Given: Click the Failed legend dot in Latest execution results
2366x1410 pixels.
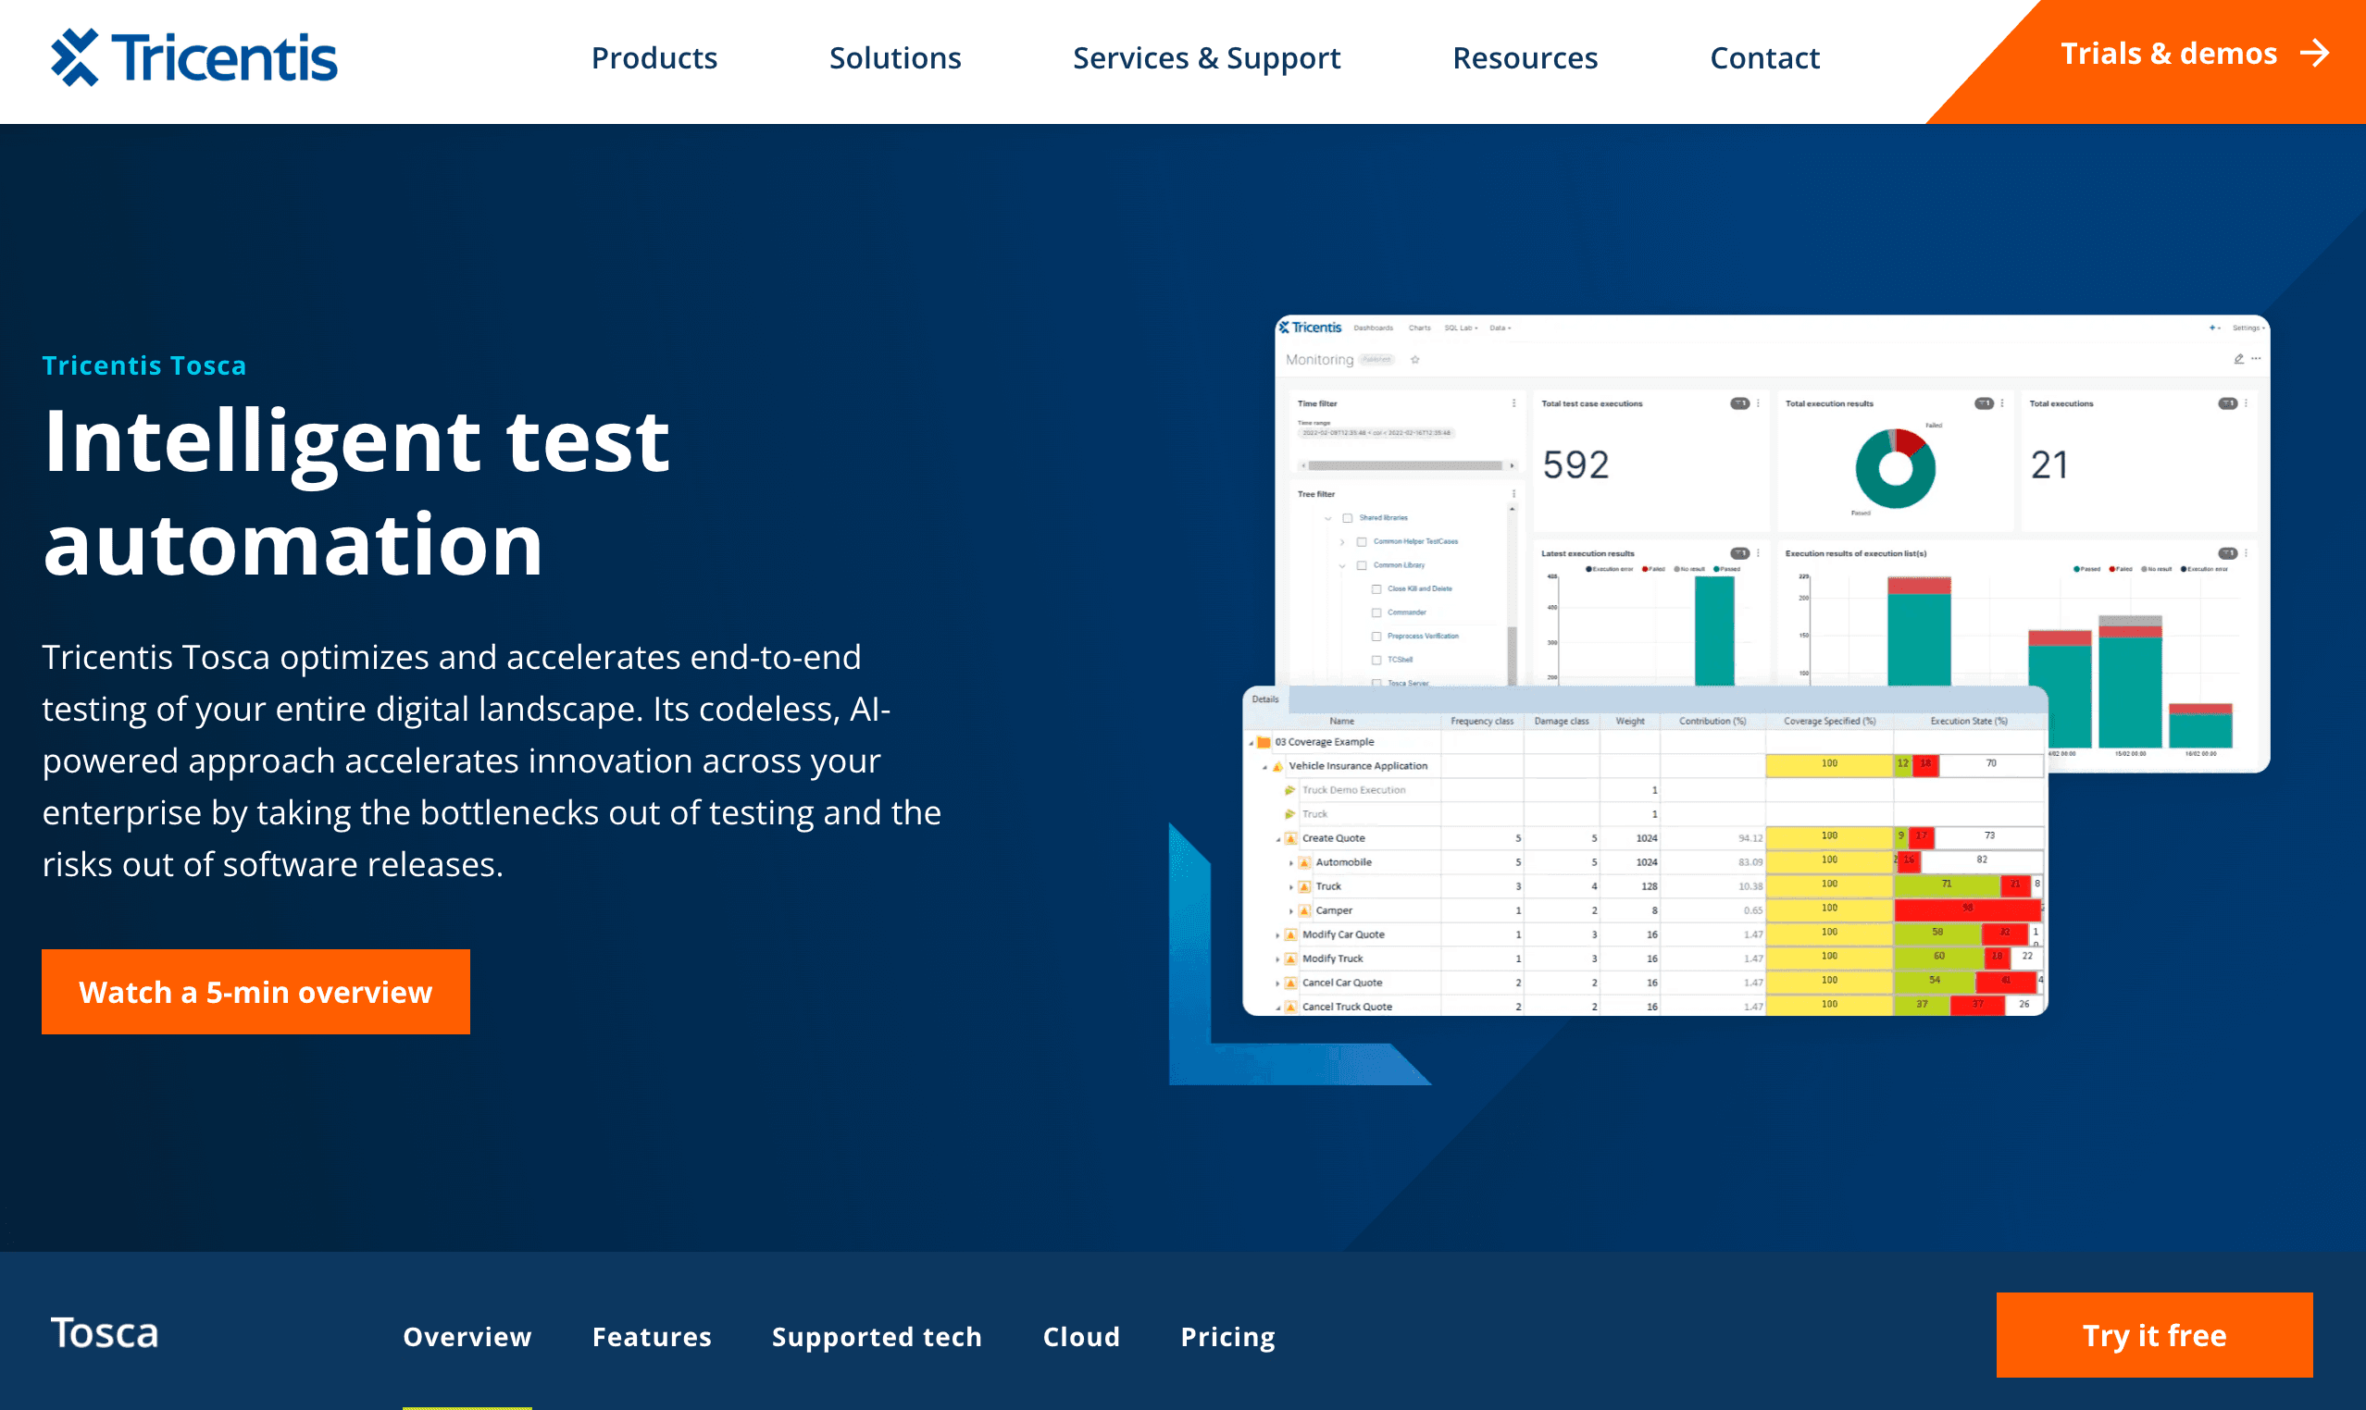Looking at the screenshot, I should pyautogui.click(x=1645, y=569).
